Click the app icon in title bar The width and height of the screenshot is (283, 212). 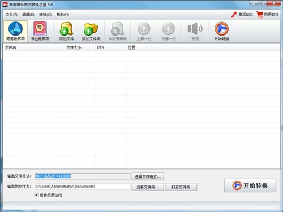(5, 5)
